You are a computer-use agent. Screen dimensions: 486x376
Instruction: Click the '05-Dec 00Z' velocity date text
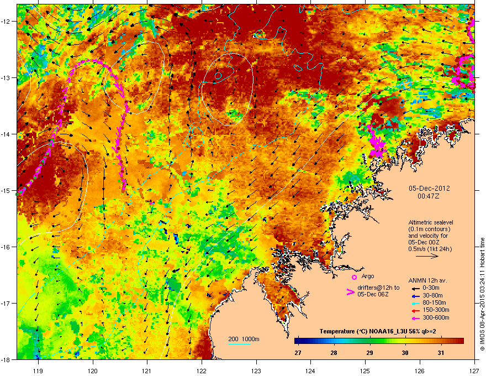point(424,242)
